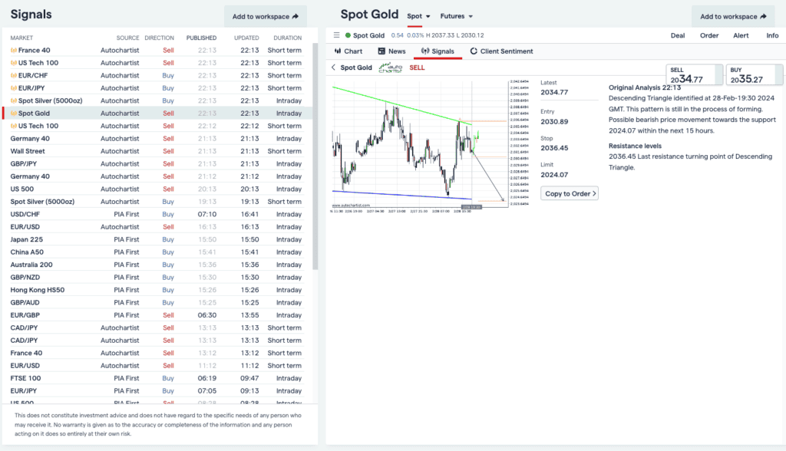
Task: Click the green status dot for Spot Gold
Action: pyautogui.click(x=347, y=35)
